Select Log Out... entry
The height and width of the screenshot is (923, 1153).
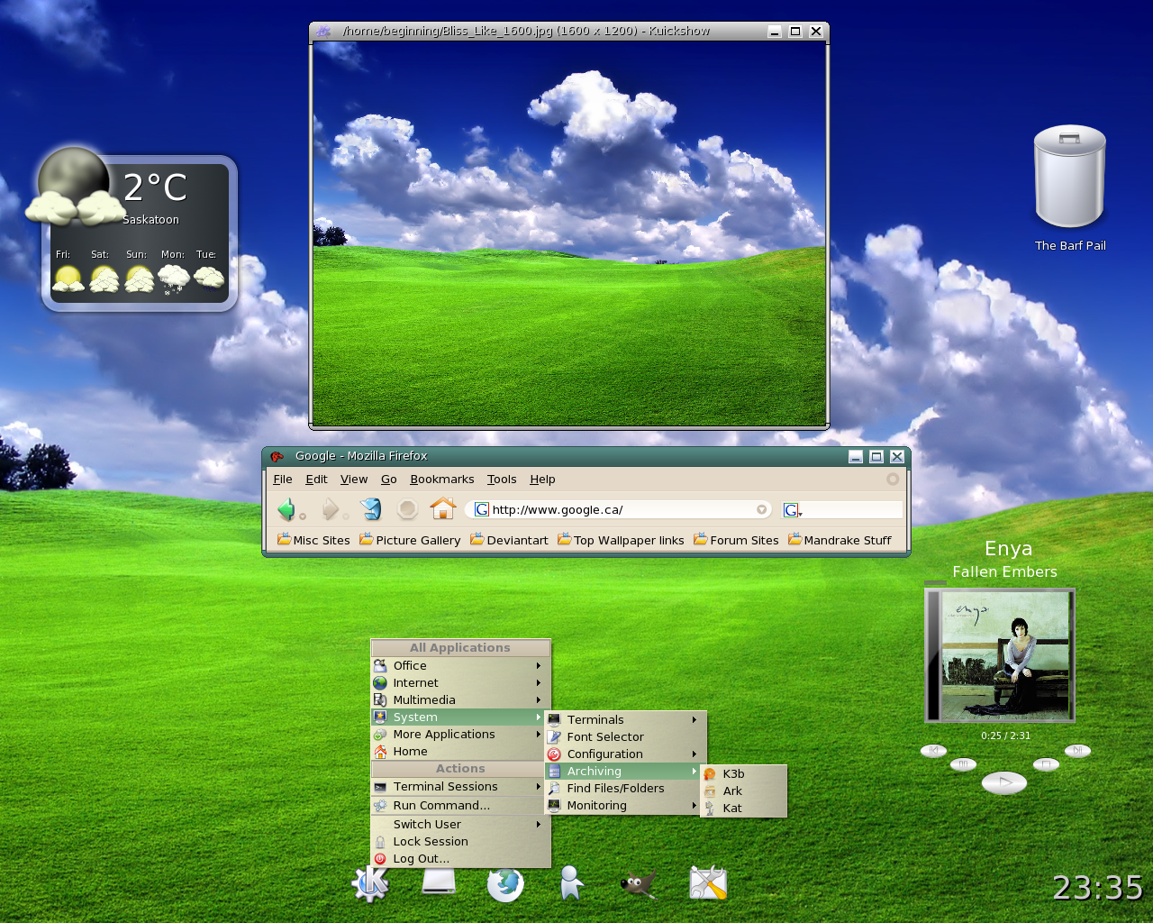pyautogui.click(x=460, y=859)
